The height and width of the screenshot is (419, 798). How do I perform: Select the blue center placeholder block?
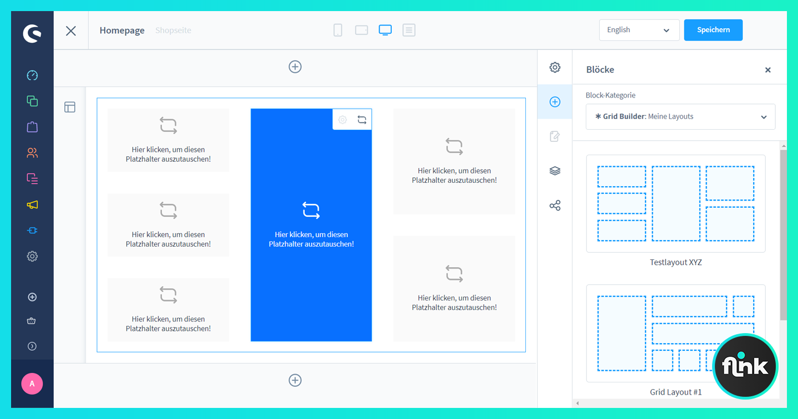(311, 225)
